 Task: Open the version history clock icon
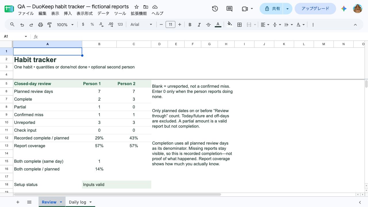coord(215,9)
